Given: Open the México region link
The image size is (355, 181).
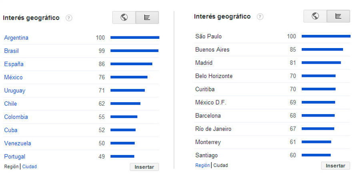Looking at the screenshot, I should (14, 77).
